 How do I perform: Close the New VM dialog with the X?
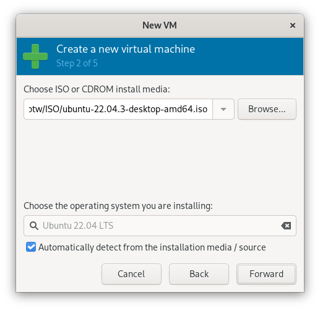click(x=292, y=25)
